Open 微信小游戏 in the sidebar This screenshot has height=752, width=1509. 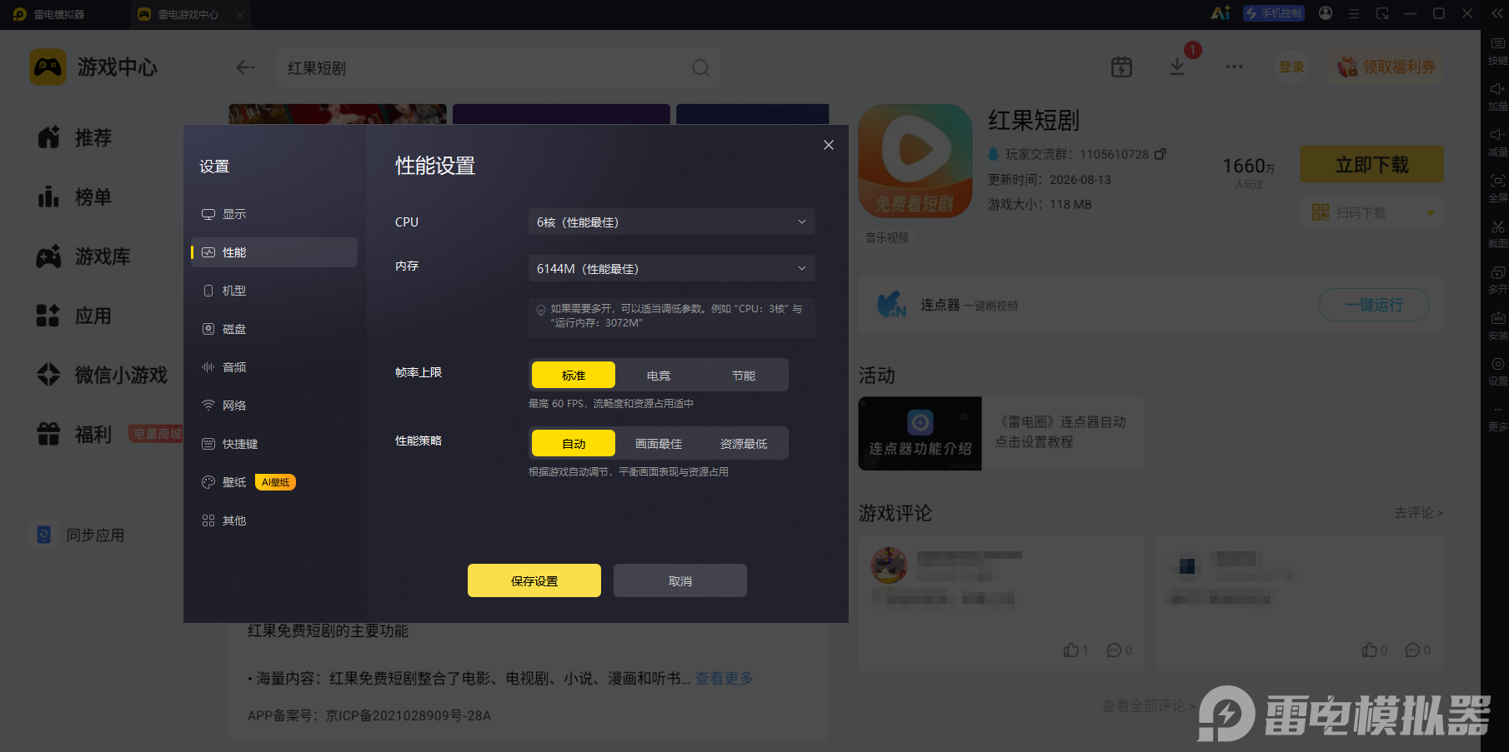102,375
